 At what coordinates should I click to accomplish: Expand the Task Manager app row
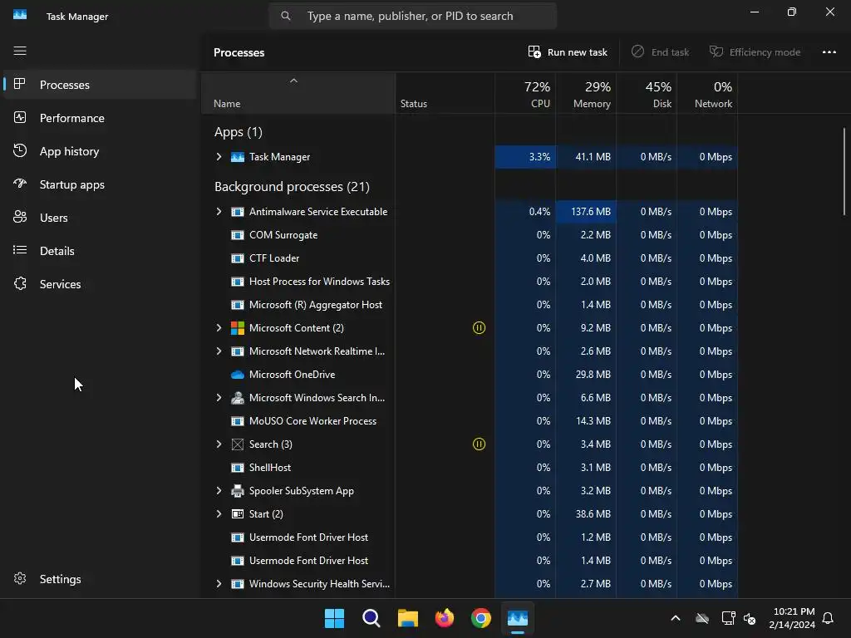tap(219, 157)
